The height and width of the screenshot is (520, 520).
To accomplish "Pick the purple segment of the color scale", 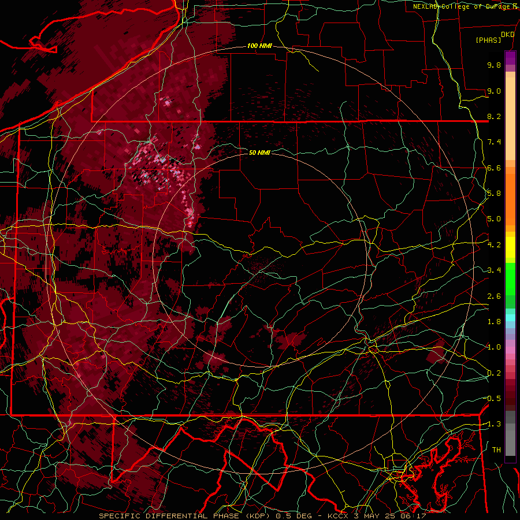I will [x=510, y=58].
